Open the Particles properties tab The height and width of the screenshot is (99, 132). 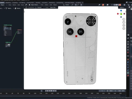pyautogui.click(x=128, y=65)
